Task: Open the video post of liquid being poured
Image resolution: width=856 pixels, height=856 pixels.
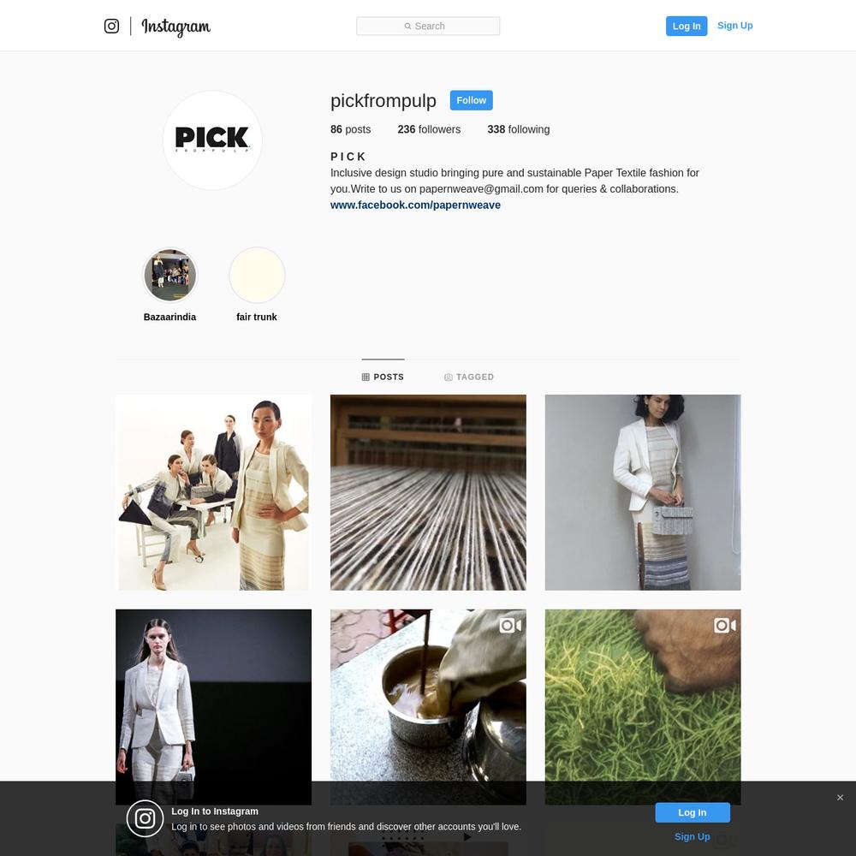Action: tap(428, 707)
